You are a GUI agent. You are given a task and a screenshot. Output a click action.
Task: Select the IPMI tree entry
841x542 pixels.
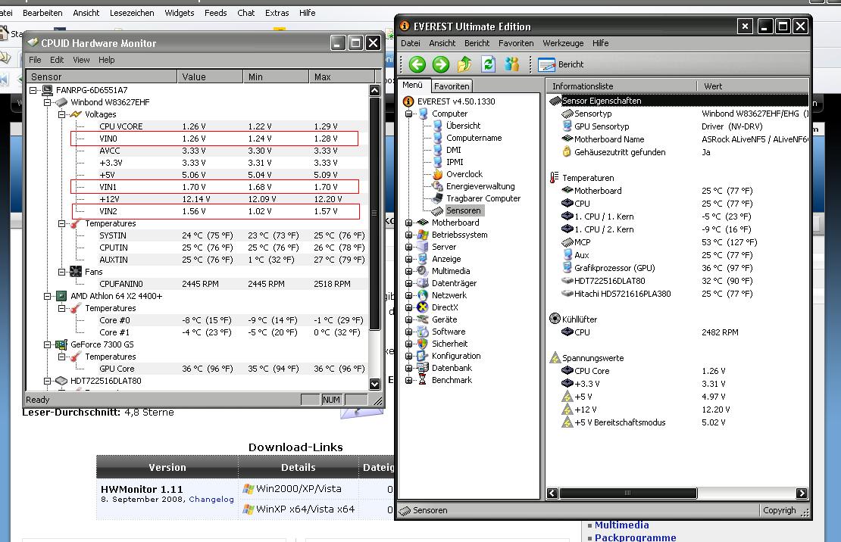(455, 162)
